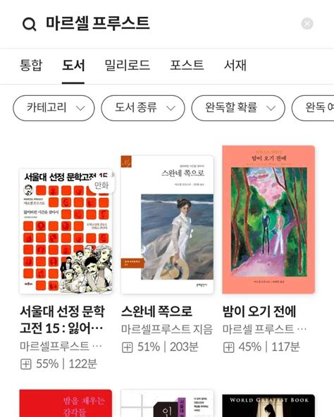
Task: Tap the 만화 badge on first cover
Action: (x=101, y=185)
